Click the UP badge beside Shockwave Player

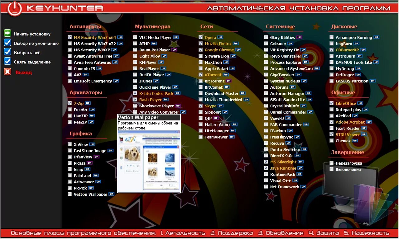coord(178,106)
